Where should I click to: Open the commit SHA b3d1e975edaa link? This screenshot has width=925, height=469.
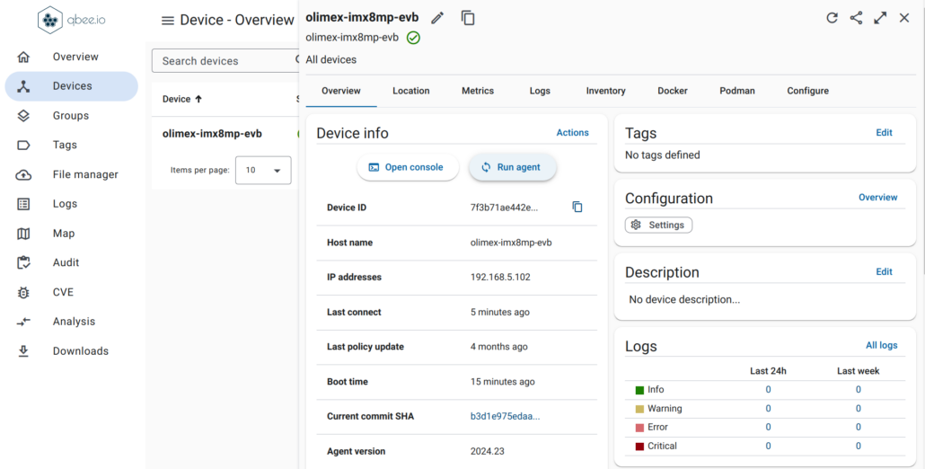[x=505, y=417]
